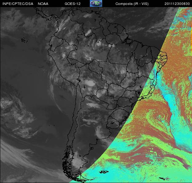This screenshot has width=192, height=183.
Task: Click the GOES-12 satellite label
Action: (73, 4)
